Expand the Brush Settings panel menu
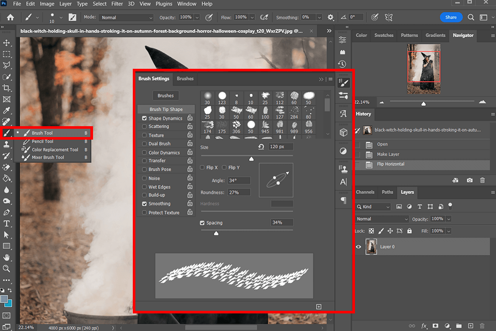 click(x=331, y=79)
